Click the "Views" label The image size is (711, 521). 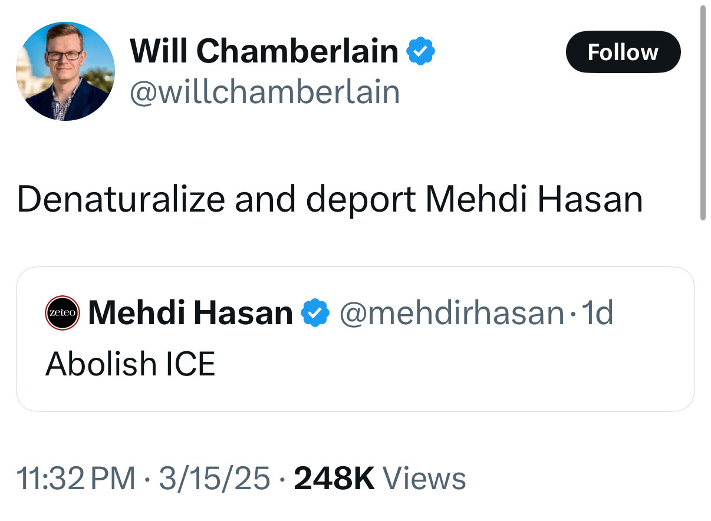point(424,478)
